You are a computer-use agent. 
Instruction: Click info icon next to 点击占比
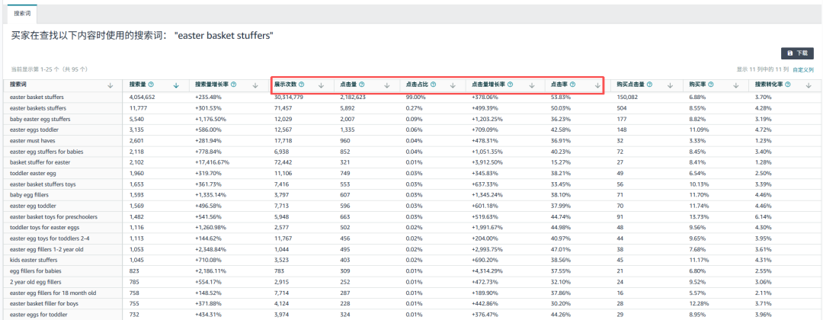tap(431, 85)
